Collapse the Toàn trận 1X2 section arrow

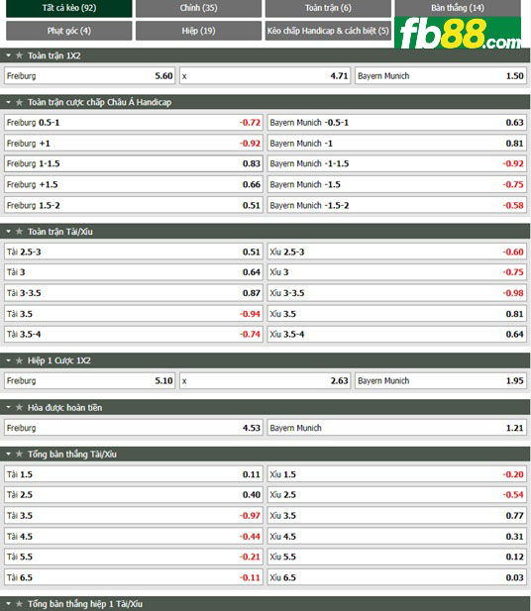[x=8, y=55]
